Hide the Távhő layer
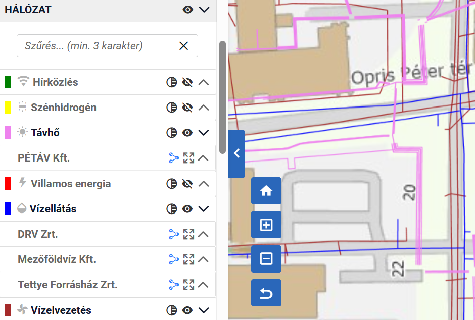The height and width of the screenshot is (320, 475). tap(187, 133)
